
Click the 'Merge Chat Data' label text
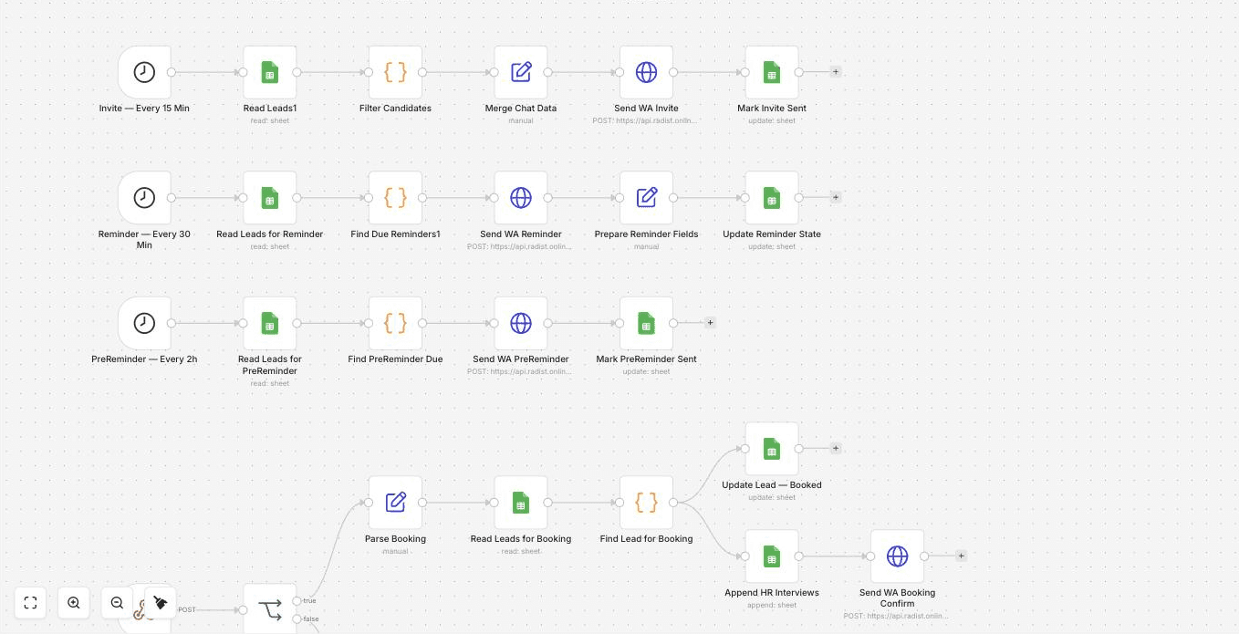521,109
